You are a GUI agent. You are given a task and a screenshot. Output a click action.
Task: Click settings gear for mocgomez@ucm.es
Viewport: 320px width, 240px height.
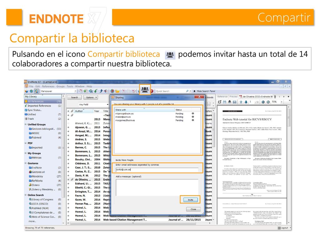[192, 120]
